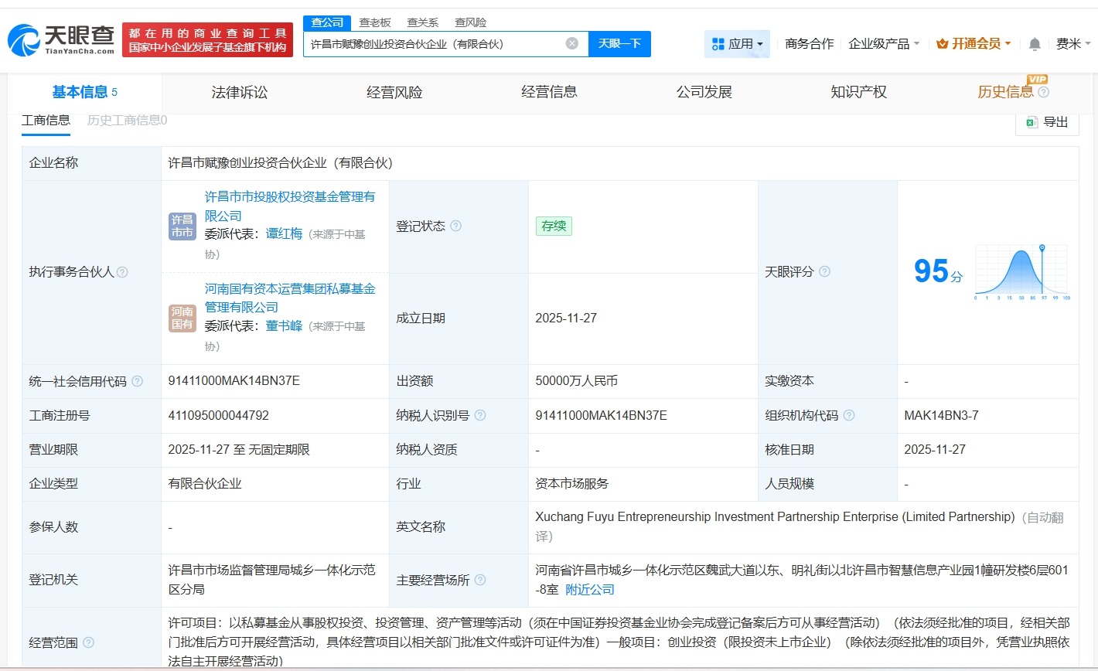Click the 附近公司 link
The image size is (1098, 671).
click(590, 589)
